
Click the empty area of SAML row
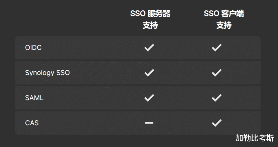(92, 98)
